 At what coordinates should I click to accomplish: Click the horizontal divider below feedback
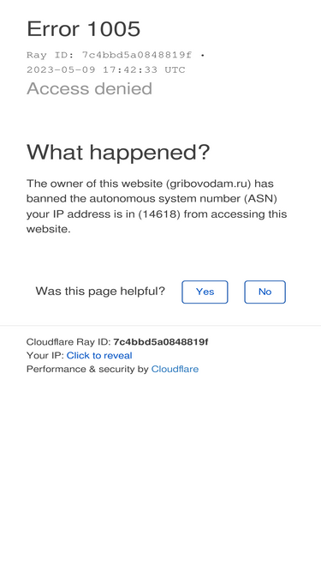point(161,325)
